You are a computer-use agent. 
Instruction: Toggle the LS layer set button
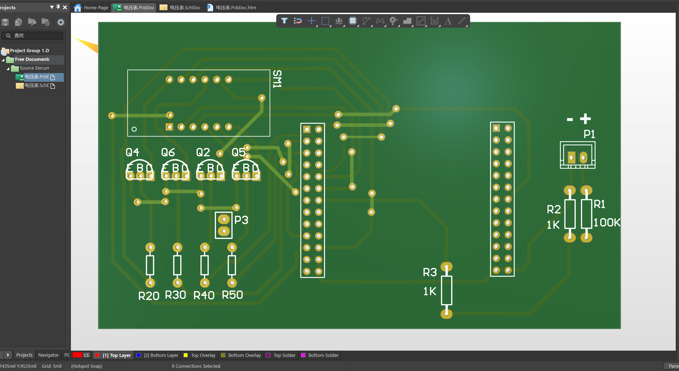point(86,355)
